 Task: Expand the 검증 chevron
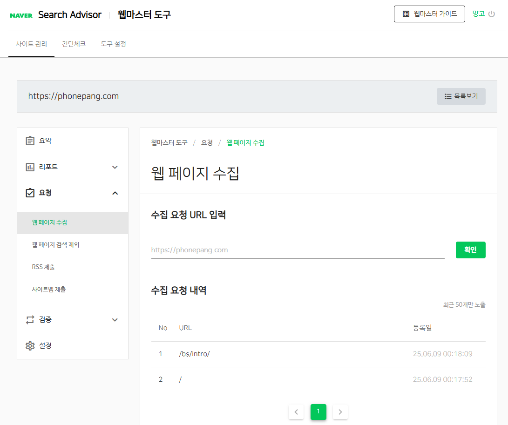point(115,320)
